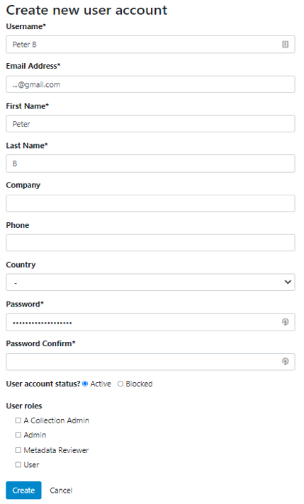Click the Last Name input field

[150, 164]
